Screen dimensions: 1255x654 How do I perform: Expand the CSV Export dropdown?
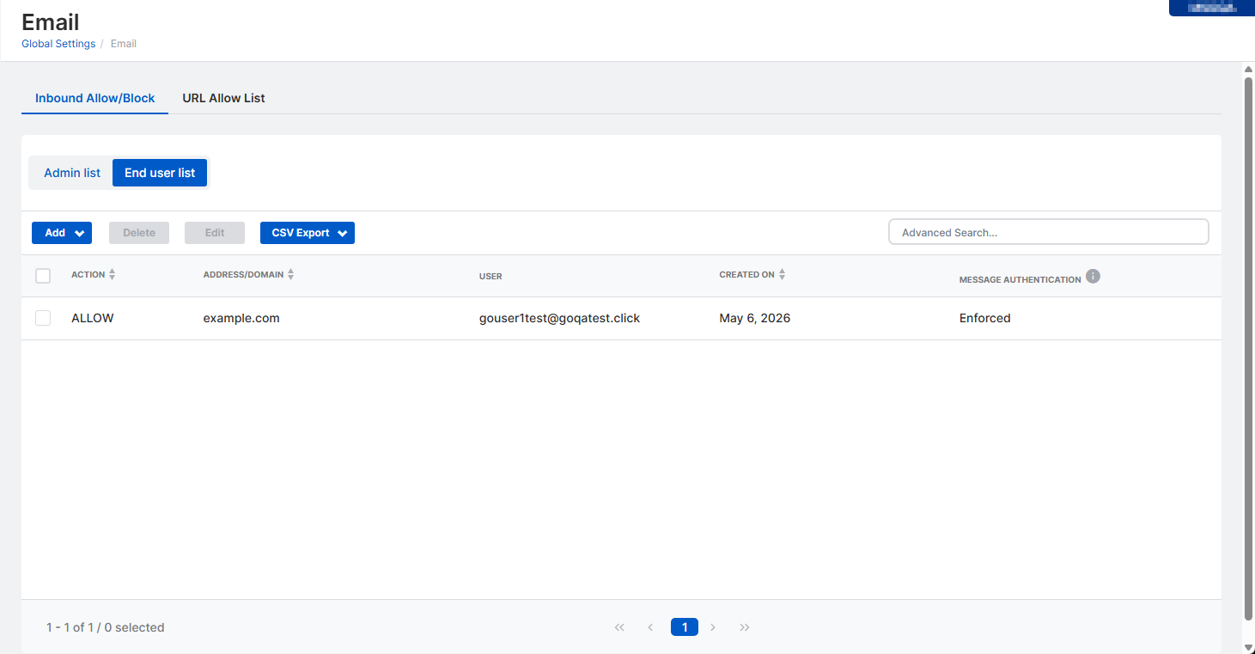[x=308, y=233]
